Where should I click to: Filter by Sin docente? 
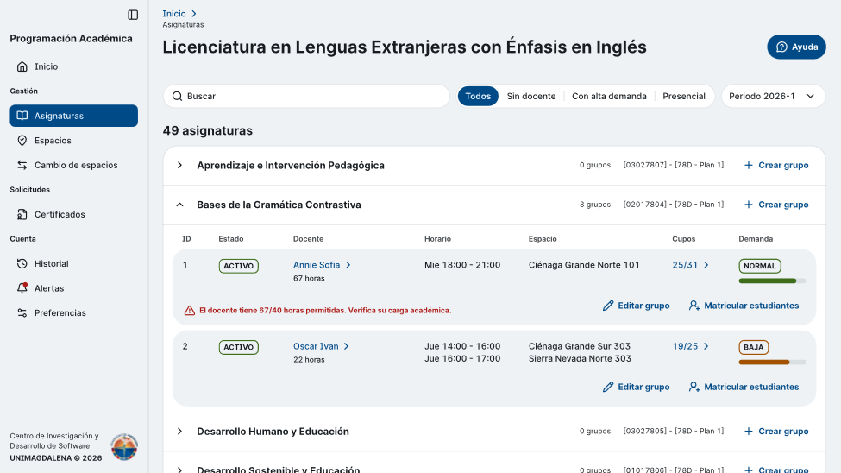[x=531, y=96]
